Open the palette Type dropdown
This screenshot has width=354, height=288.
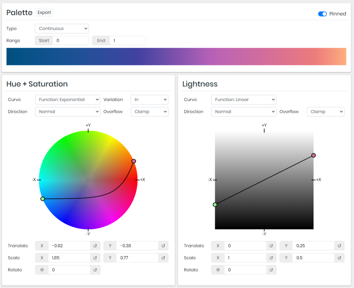[62, 29]
